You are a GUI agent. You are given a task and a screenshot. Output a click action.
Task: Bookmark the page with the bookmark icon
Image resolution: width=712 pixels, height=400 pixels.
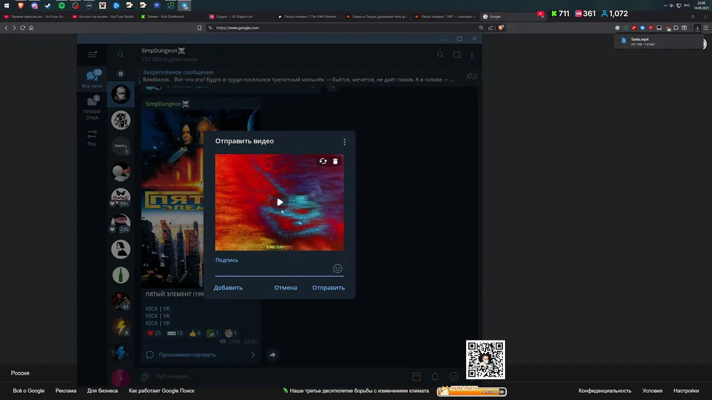pos(200,28)
